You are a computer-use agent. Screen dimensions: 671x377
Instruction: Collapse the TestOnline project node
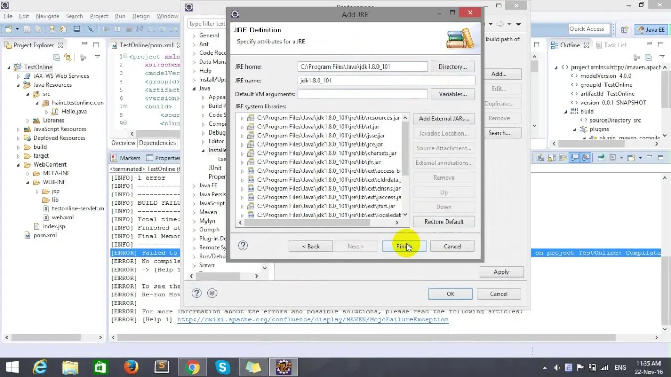(x=9, y=67)
